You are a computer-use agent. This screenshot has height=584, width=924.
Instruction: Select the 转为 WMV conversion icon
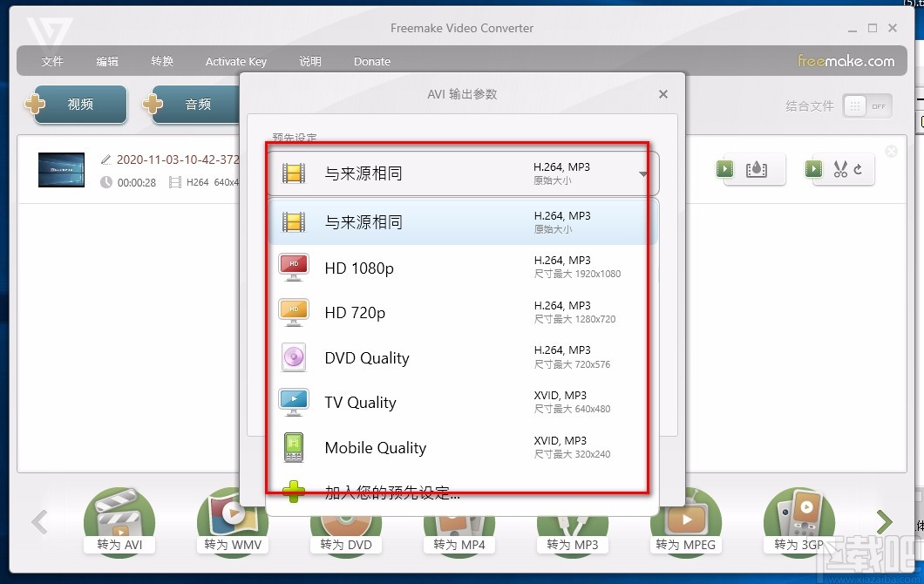tap(232, 521)
